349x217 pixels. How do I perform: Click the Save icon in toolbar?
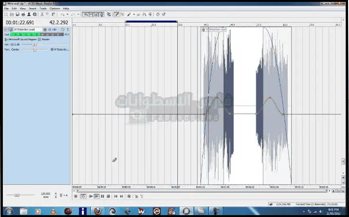17,15
